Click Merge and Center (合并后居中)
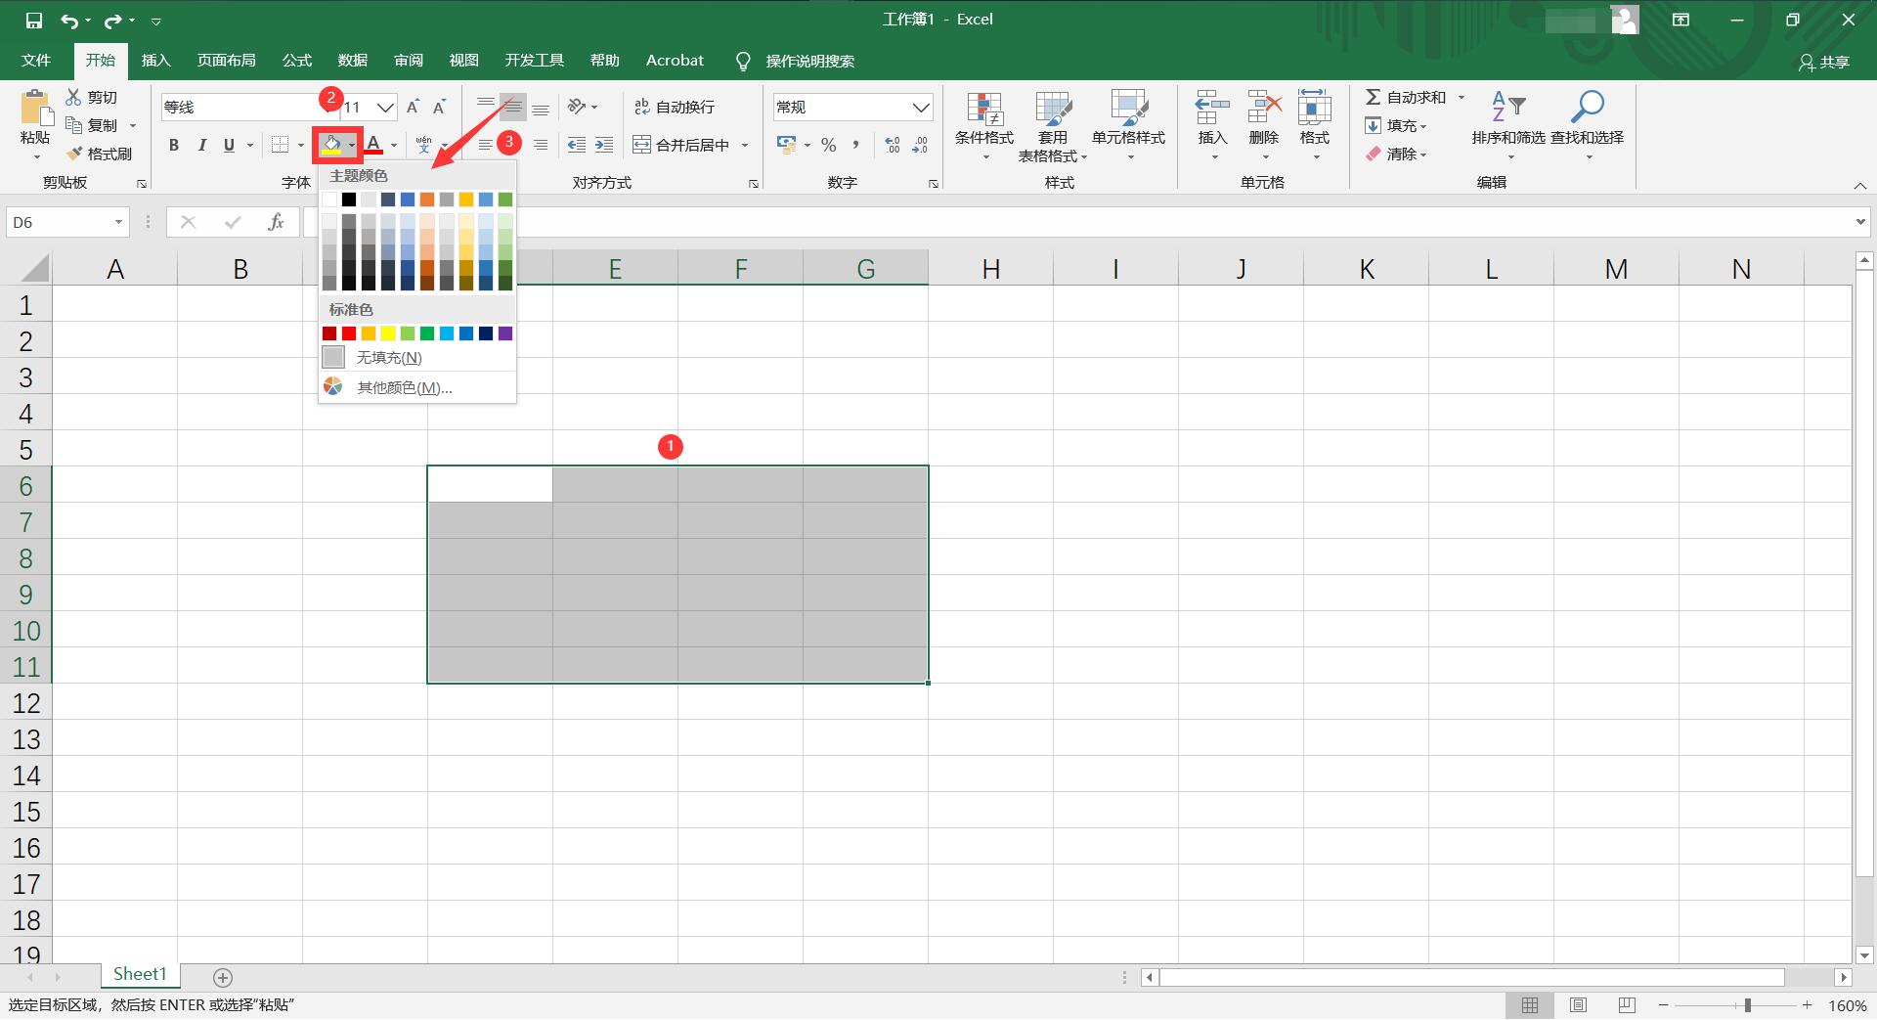Screen dimensions: 1877x1020 click(681, 145)
